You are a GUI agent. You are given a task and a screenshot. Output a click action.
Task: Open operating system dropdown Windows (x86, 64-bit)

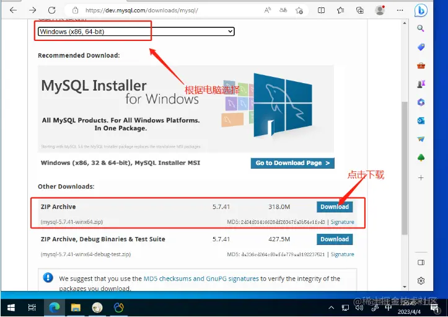click(x=136, y=32)
